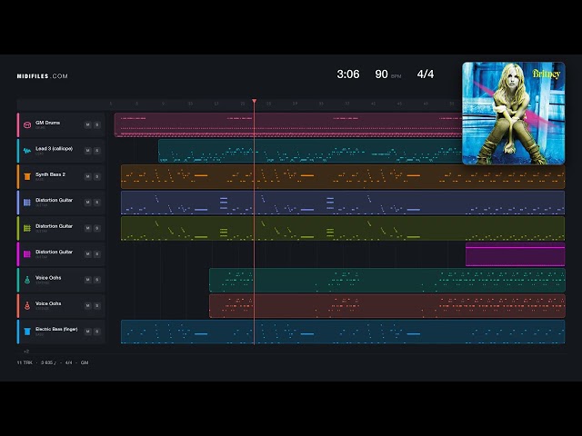Screen dimensions: 582x436
Task: Click the magenta Distortion Guitar grid icon
Action: pyautogui.click(x=27, y=254)
